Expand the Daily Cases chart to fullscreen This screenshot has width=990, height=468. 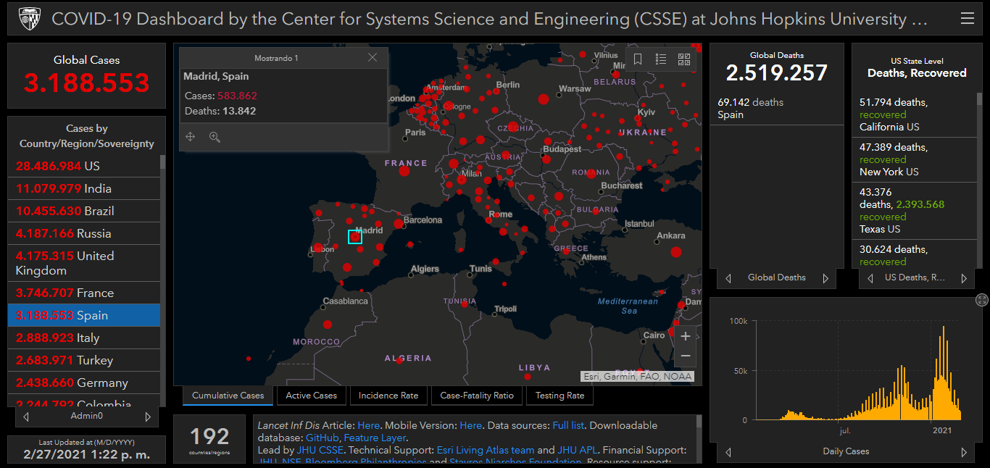[981, 300]
